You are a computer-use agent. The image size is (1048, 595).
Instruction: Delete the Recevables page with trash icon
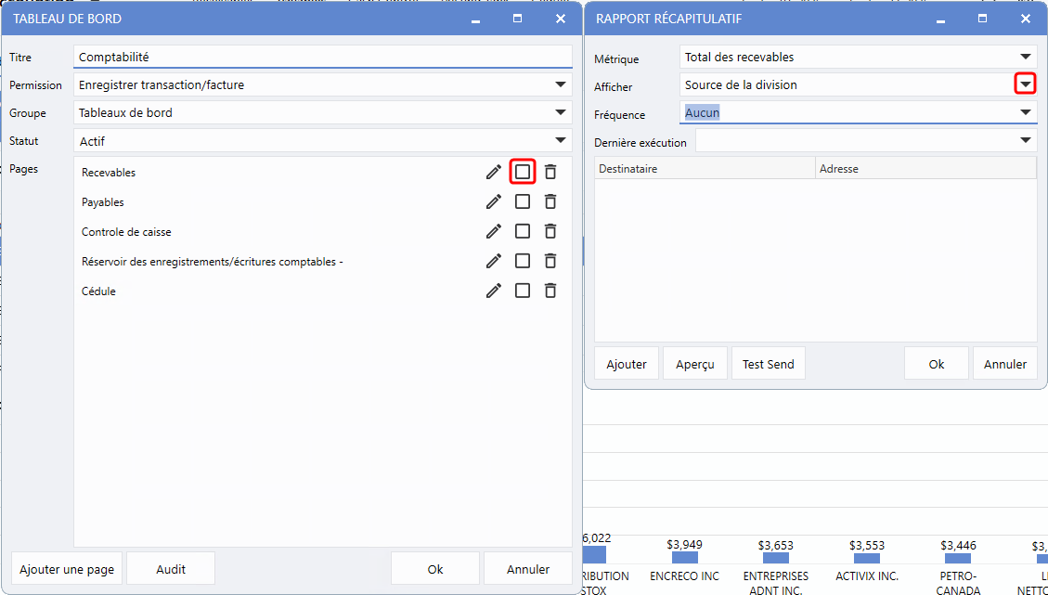[550, 172]
